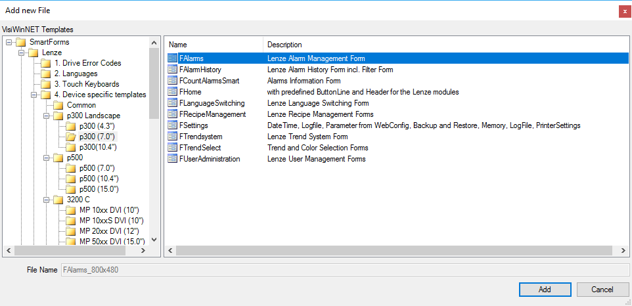The width and height of the screenshot is (632, 306).
Task: Collapse the p500 tree node
Action: (47, 158)
